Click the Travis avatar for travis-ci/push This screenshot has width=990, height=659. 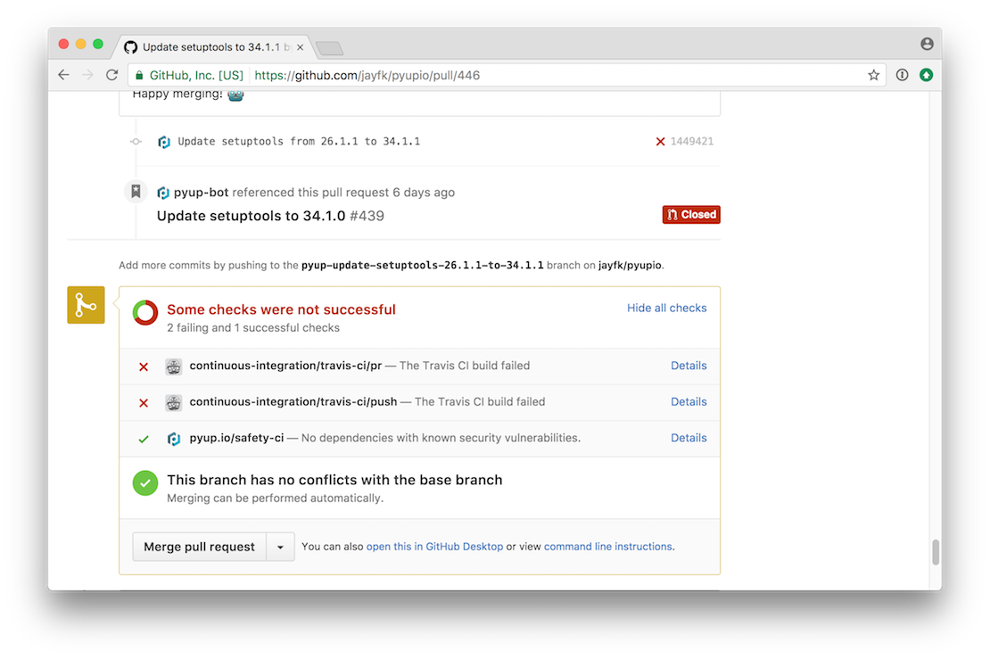click(x=174, y=403)
